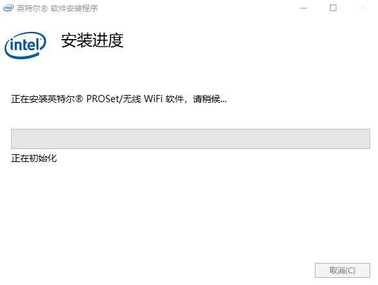Click the 软件 word after WiFi

[x=174, y=99]
